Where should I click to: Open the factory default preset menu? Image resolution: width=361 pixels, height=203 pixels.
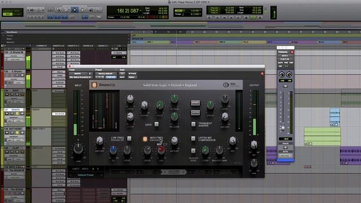pyautogui.click(x=105, y=74)
